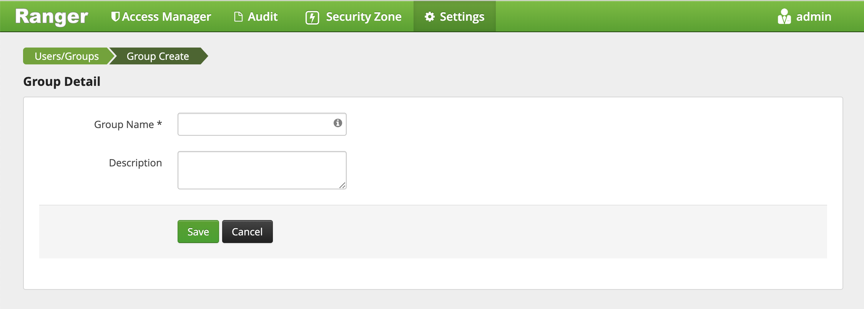Click the Audit document icon
This screenshot has width=864, height=309.
click(238, 17)
